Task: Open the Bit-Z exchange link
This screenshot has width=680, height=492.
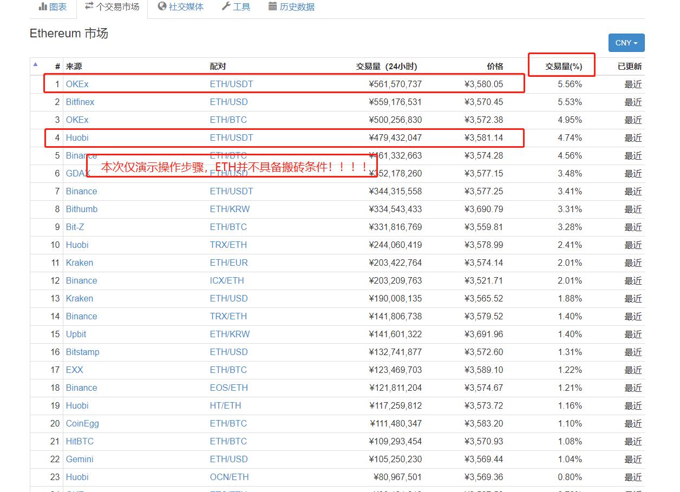Action: [x=75, y=227]
